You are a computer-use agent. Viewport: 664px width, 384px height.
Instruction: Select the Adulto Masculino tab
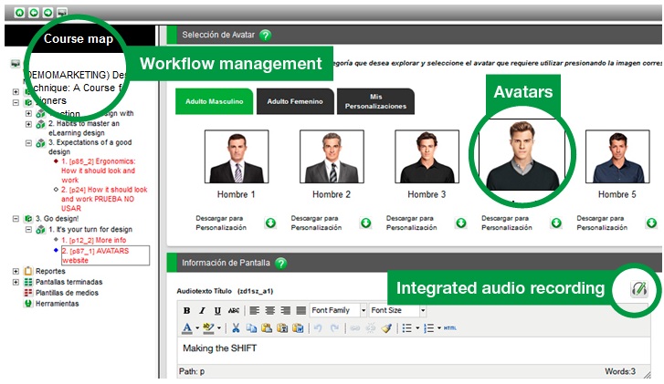[x=214, y=101]
